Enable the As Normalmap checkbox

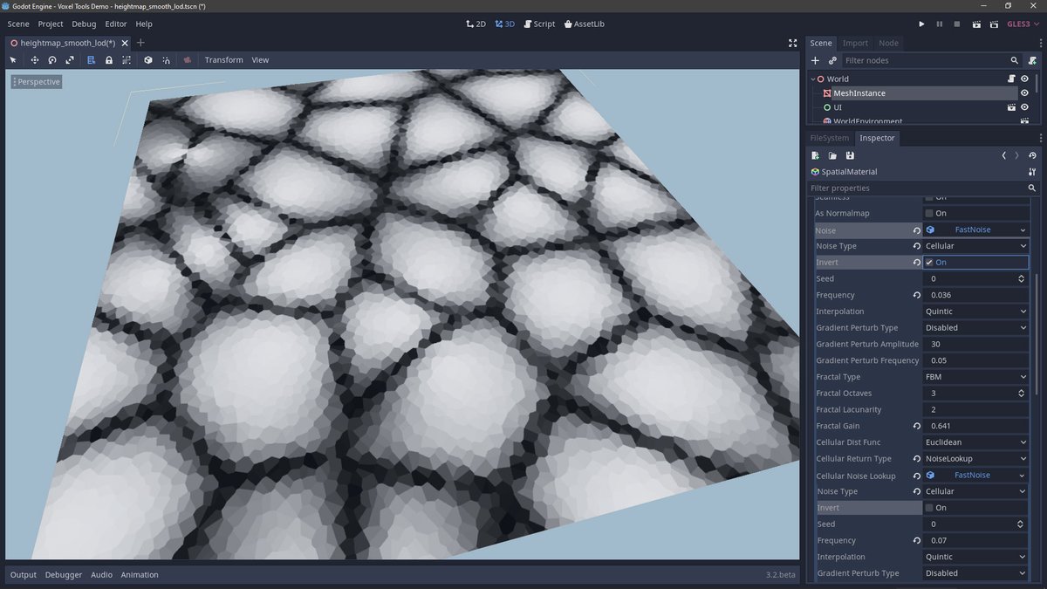[x=929, y=213]
